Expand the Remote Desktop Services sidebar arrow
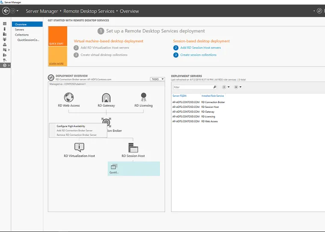 9,65
